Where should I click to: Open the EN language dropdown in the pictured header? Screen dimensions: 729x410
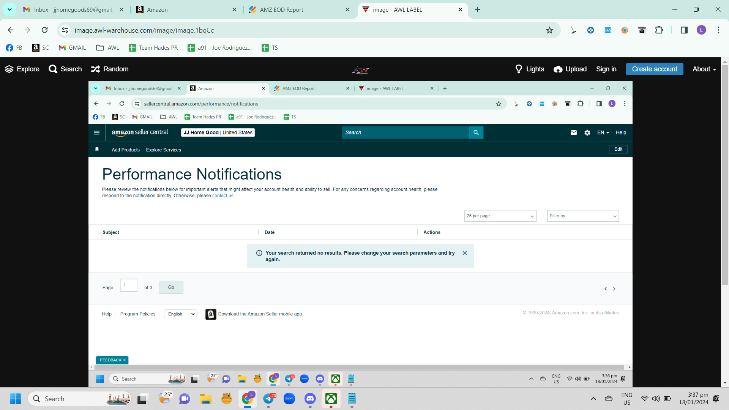[x=603, y=132]
